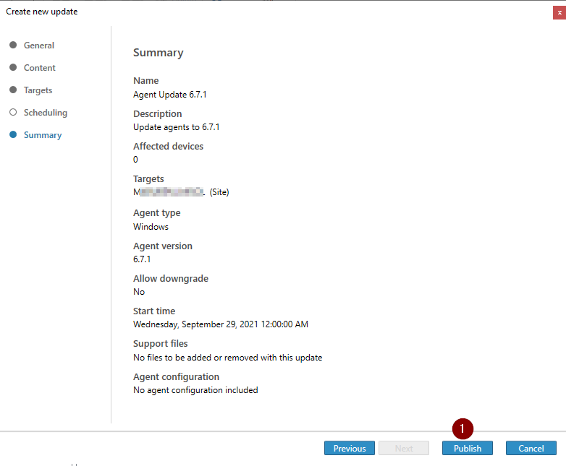Click the Summary heading
This screenshot has width=566, height=466.
point(158,53)
